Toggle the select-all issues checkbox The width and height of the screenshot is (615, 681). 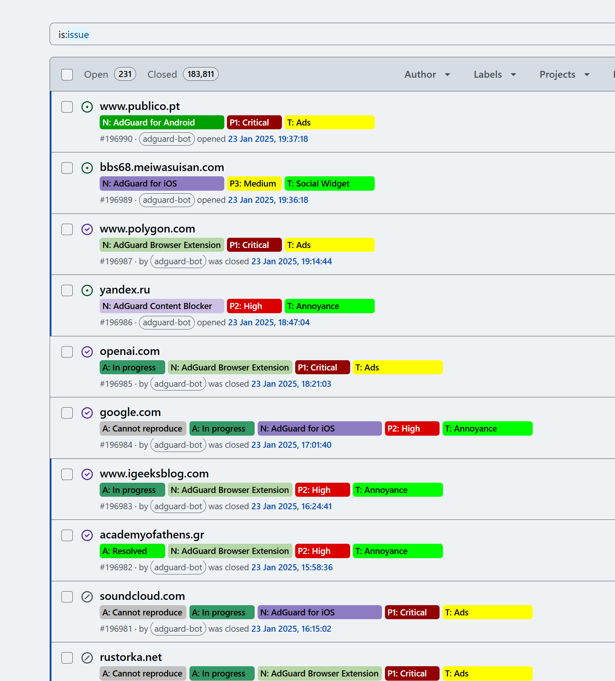coord(67,75)
